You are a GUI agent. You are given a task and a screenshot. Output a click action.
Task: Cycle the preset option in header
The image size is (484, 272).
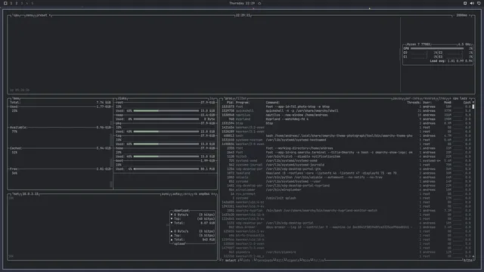43,15
